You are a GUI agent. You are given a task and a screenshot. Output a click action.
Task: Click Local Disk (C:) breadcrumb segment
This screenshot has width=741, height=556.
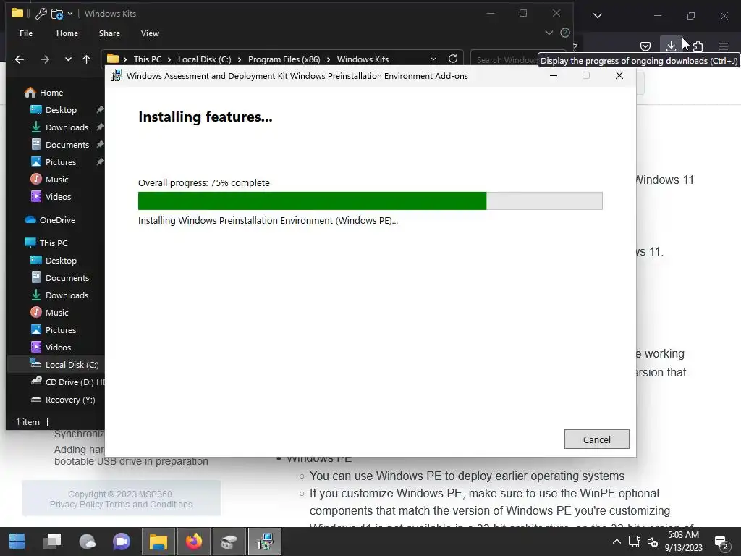[x=204, y=59]
